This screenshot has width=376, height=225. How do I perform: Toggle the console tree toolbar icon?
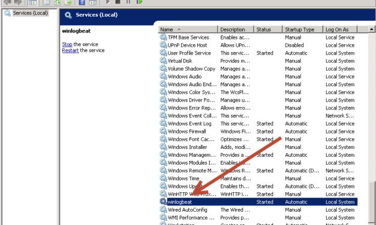click(32, 2)
